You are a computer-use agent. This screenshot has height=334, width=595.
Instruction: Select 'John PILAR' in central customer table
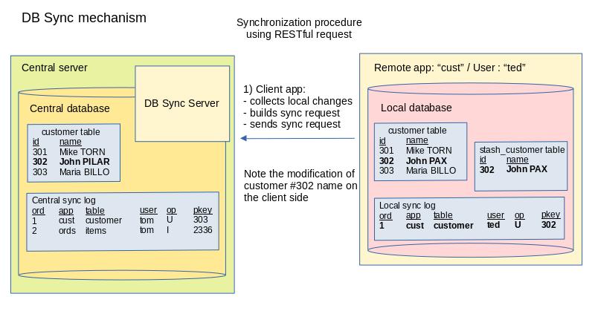pos(84,162)
